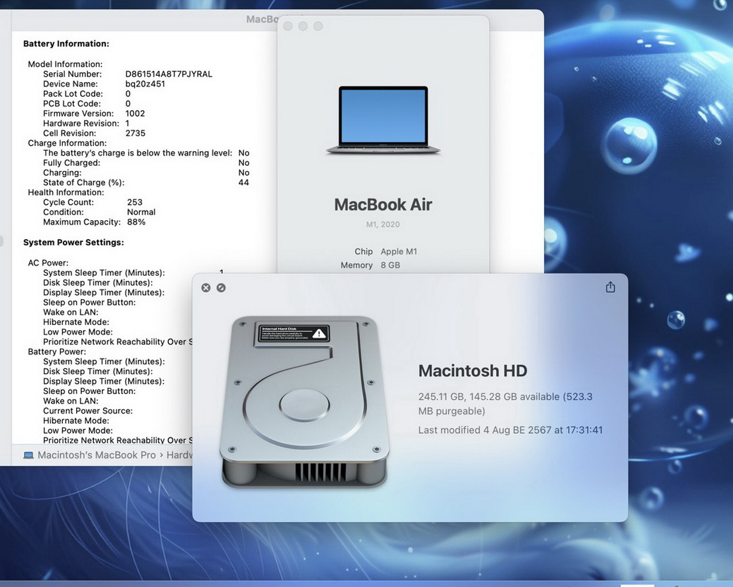Click the Hardware Revision value 1

coord(127,123)
